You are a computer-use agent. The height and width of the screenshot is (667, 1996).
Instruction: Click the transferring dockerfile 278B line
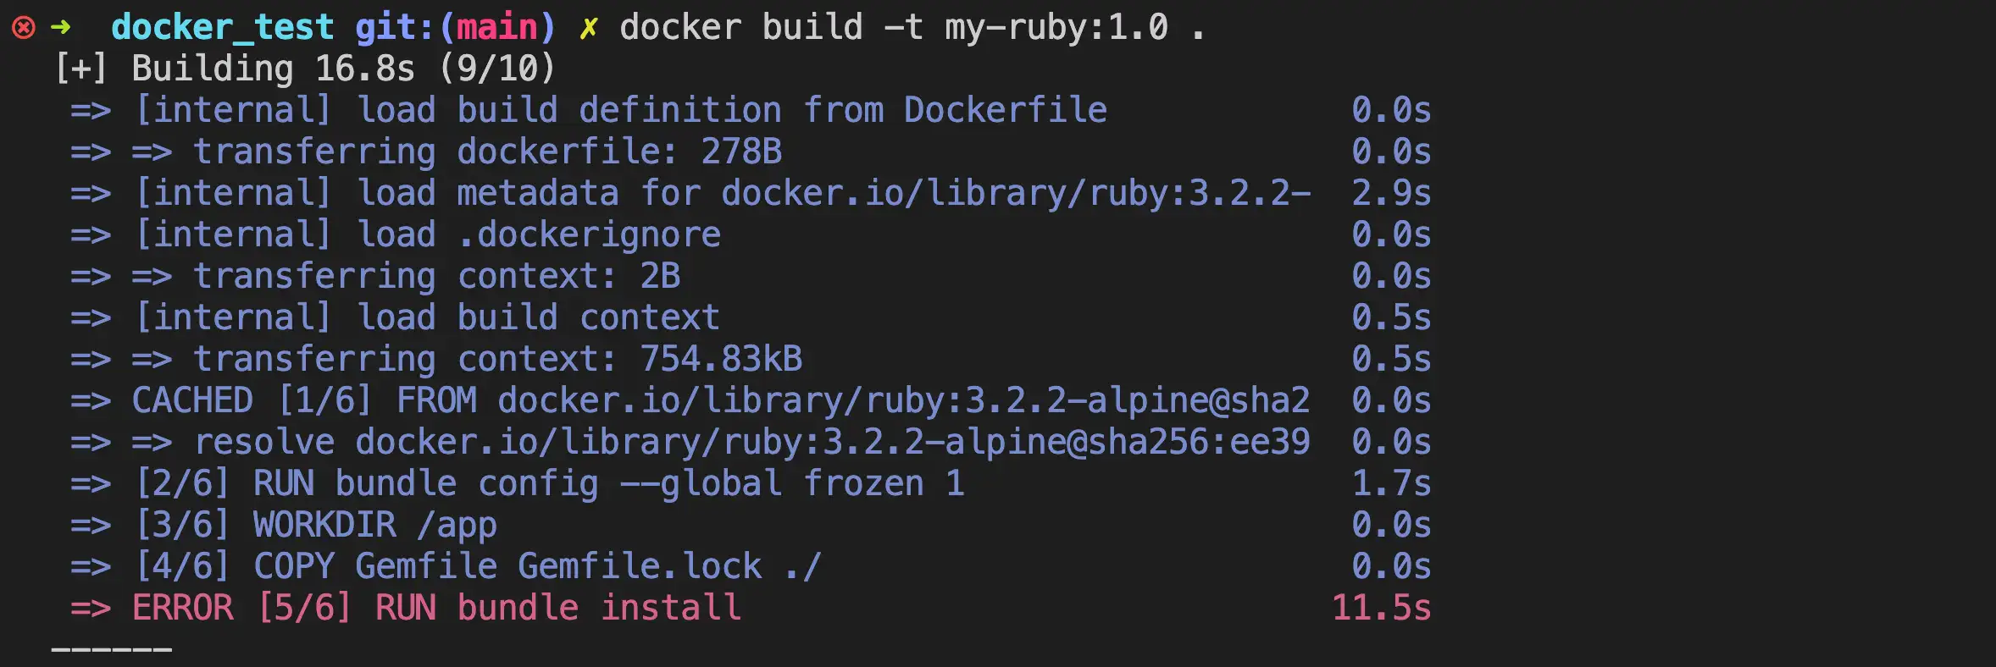click(487, 152)
